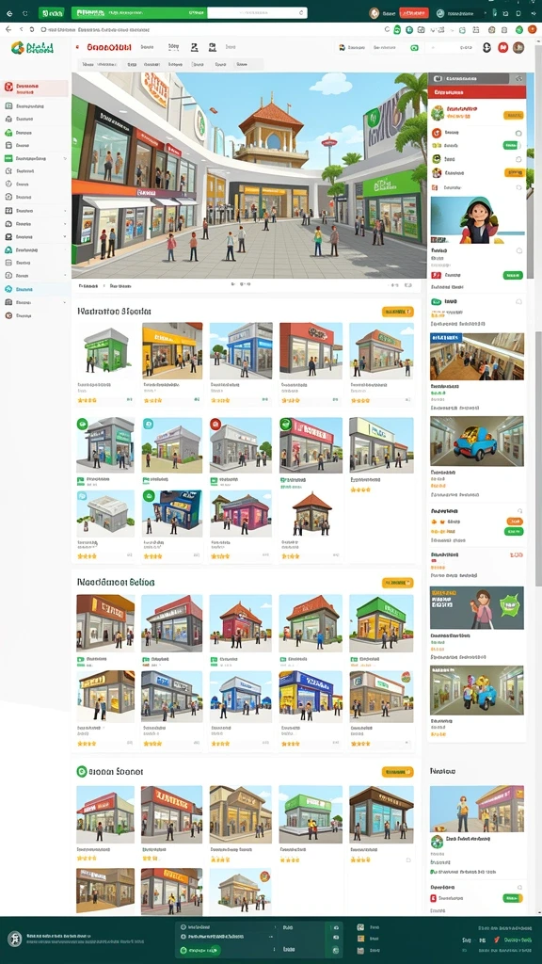This screenshot has height=964, width=542.
Task: Open the red bold heading tab in header navigation
Action: [x=109, y=47]
